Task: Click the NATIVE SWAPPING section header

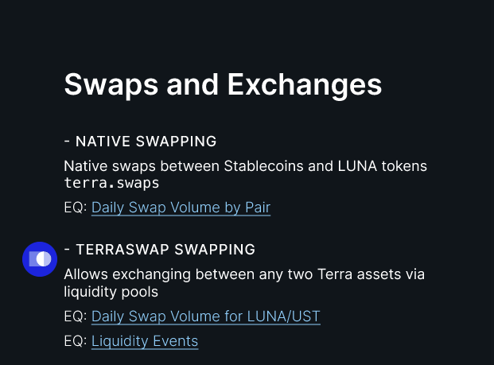Action: point(140,142)
